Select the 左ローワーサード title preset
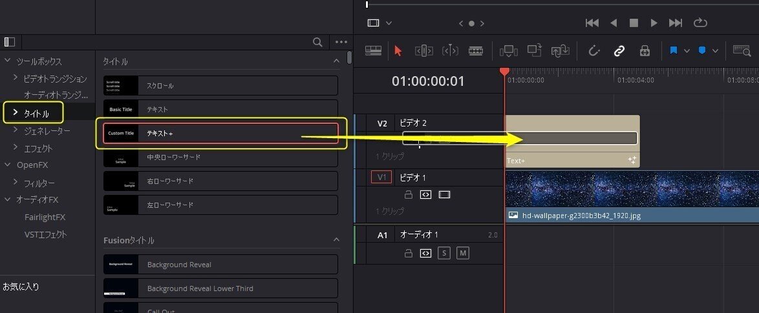This screenshot has width=759, height=313. click(220, 205)
